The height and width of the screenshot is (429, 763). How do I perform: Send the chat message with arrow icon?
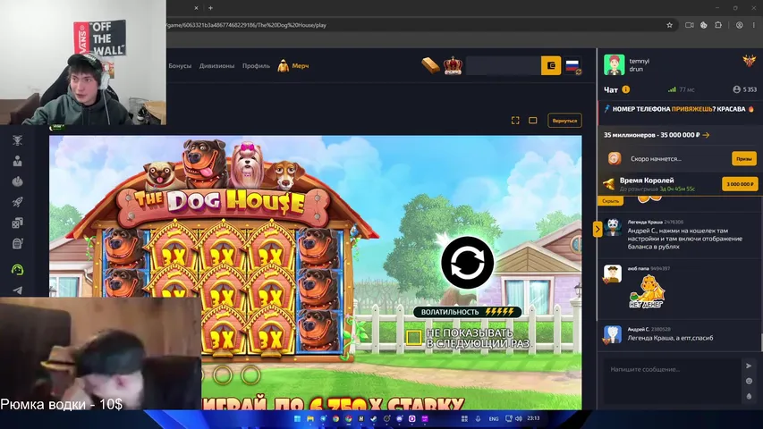(x=749, y=366)
